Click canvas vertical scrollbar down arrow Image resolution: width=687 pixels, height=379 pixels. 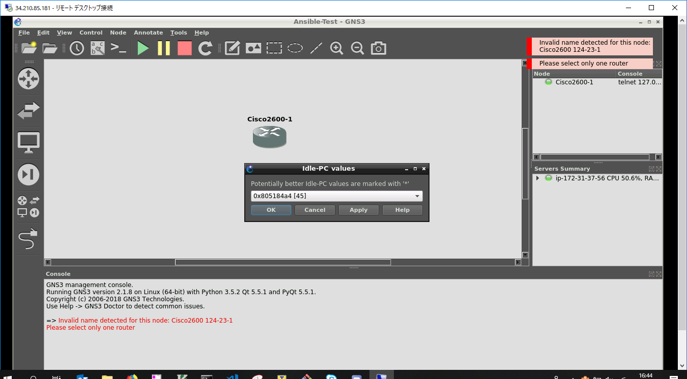[x=525, y=255]
